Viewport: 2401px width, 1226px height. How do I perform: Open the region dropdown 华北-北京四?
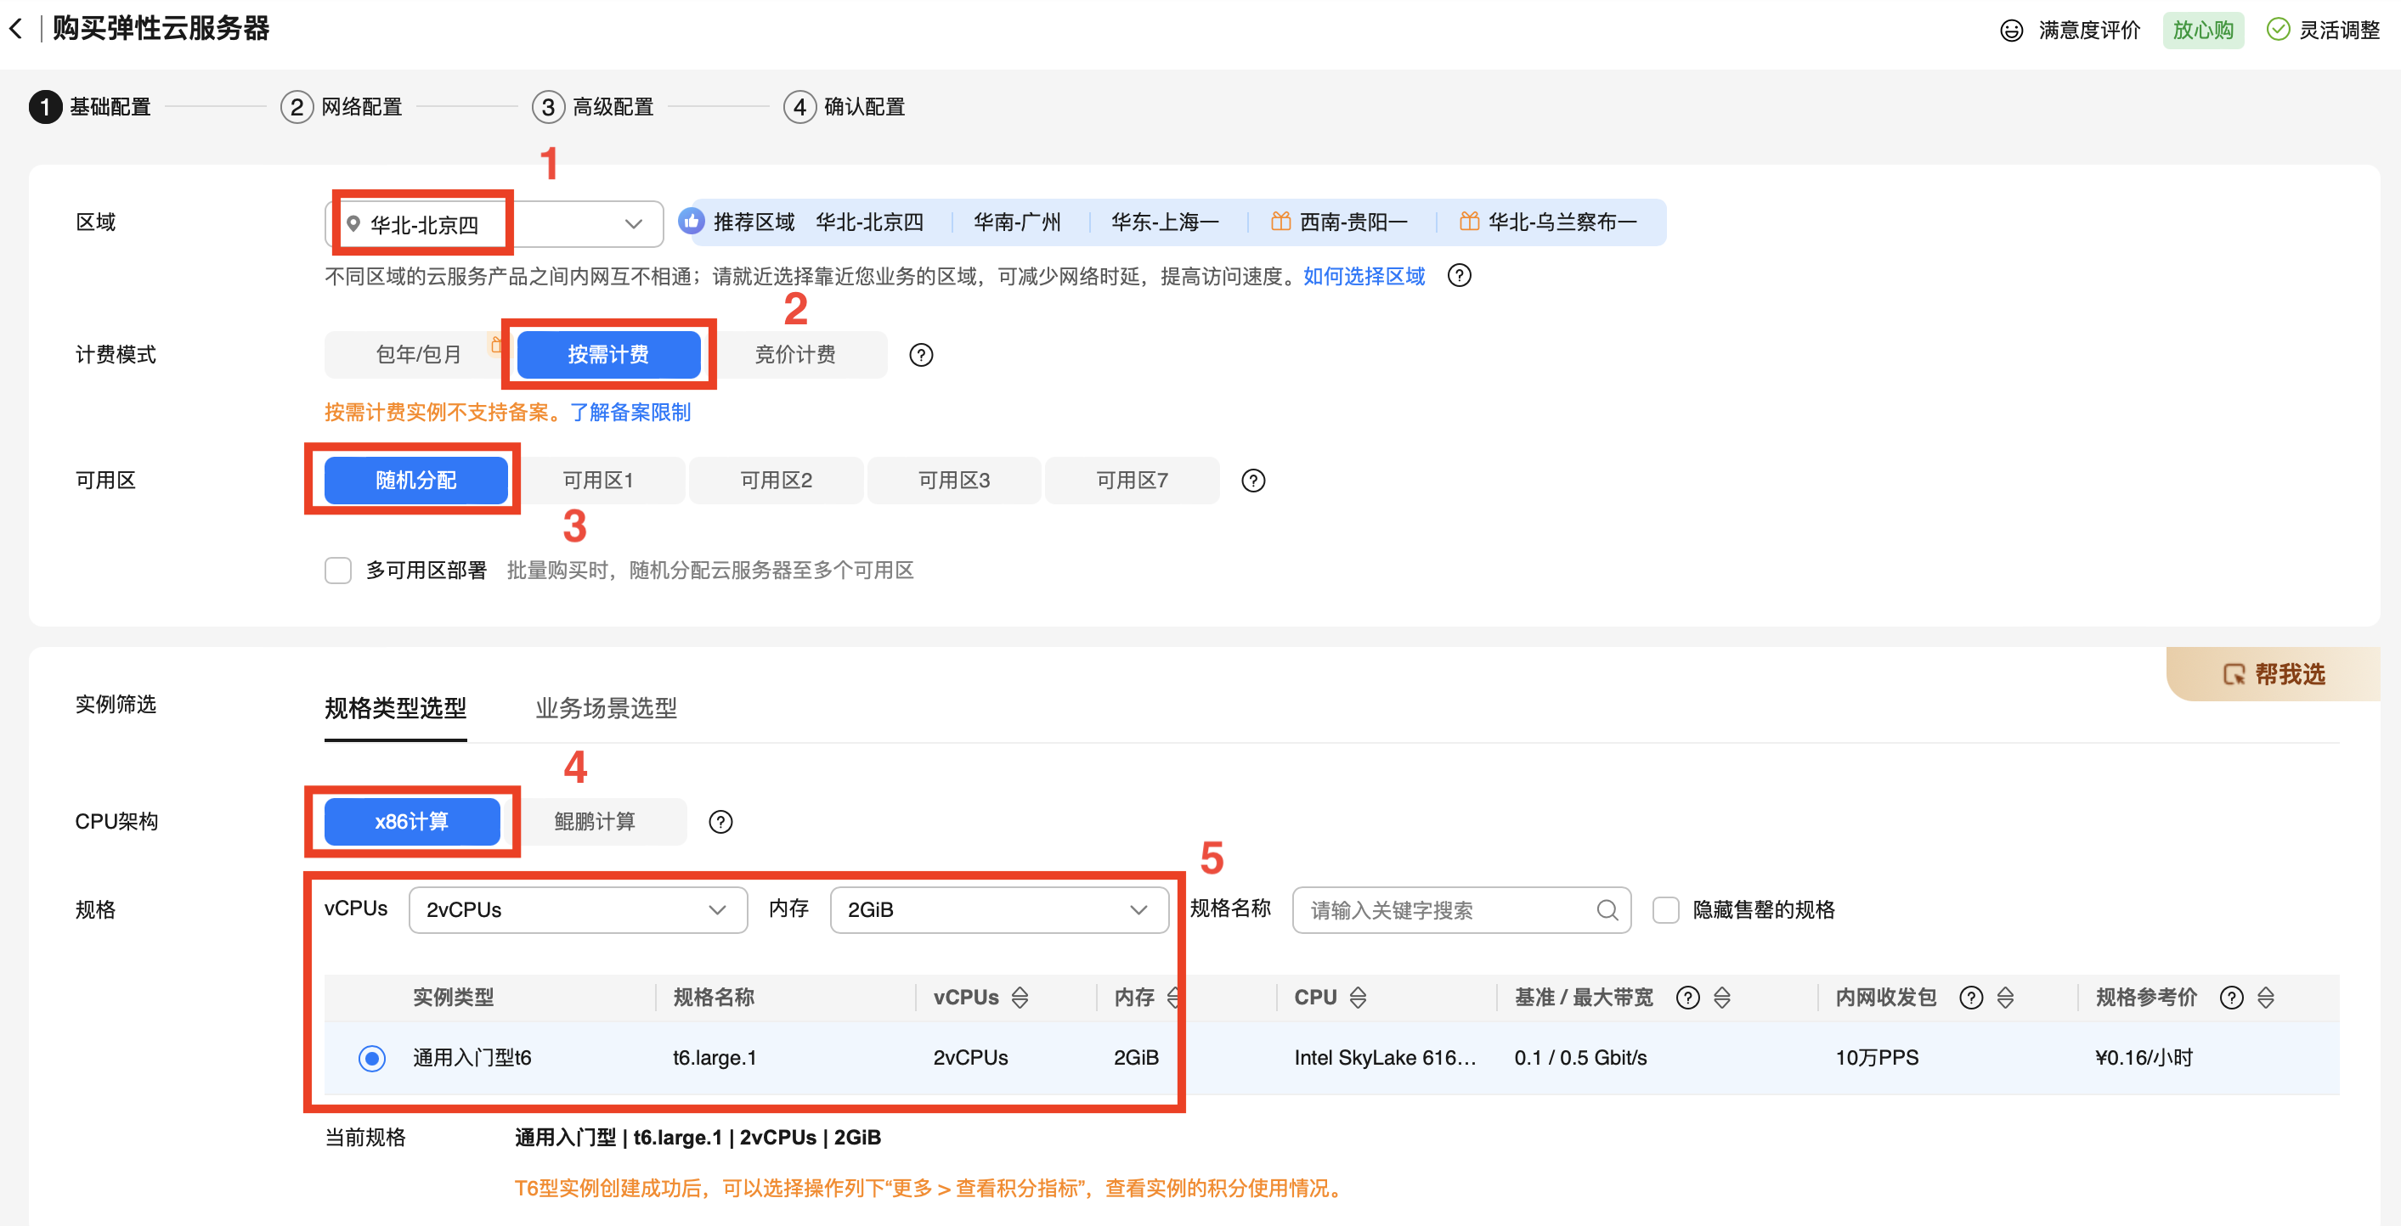[x=494, y=223]
